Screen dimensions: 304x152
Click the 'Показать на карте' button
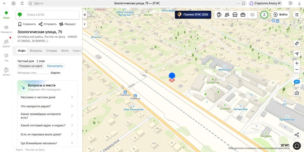coord(31,66)
